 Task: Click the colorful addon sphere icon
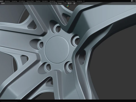point(68,6)
